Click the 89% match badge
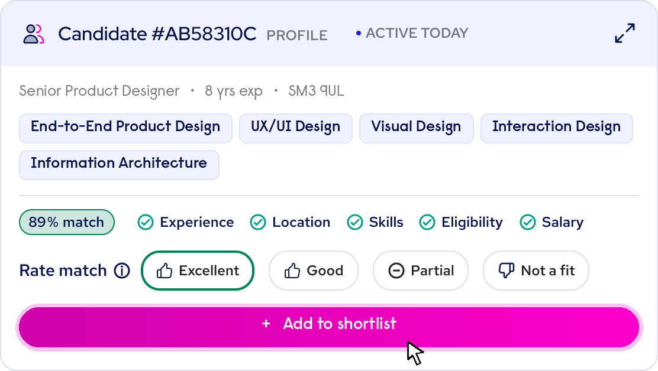 point(67,222)
